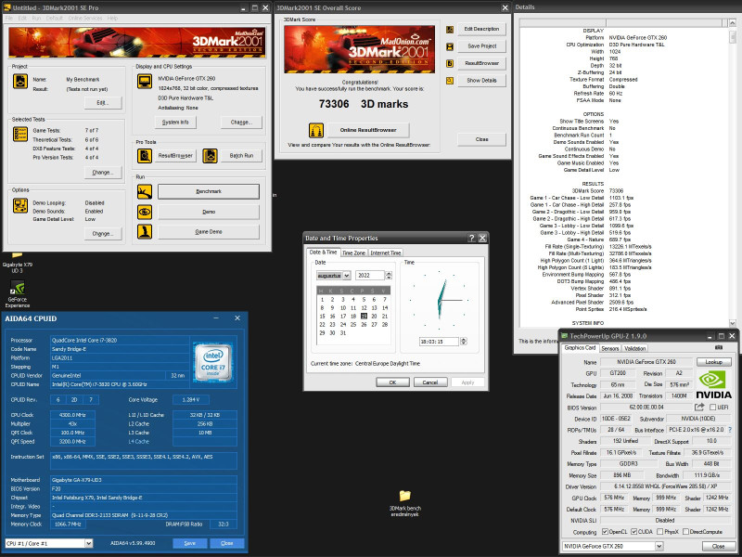The height and width of the screenshot is (557, 742).
Task: Click the Show Details button
Action: 481,81
